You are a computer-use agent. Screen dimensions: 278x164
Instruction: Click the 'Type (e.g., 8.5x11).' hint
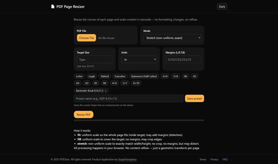(85, 66)
